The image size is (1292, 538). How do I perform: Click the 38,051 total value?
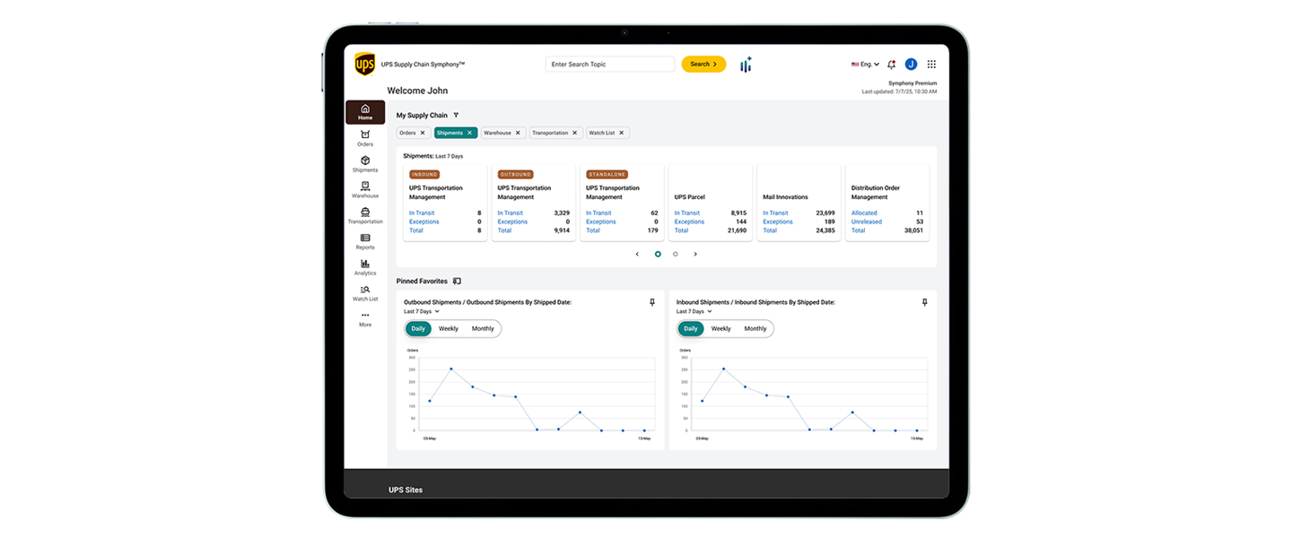[x=912, y=230]
